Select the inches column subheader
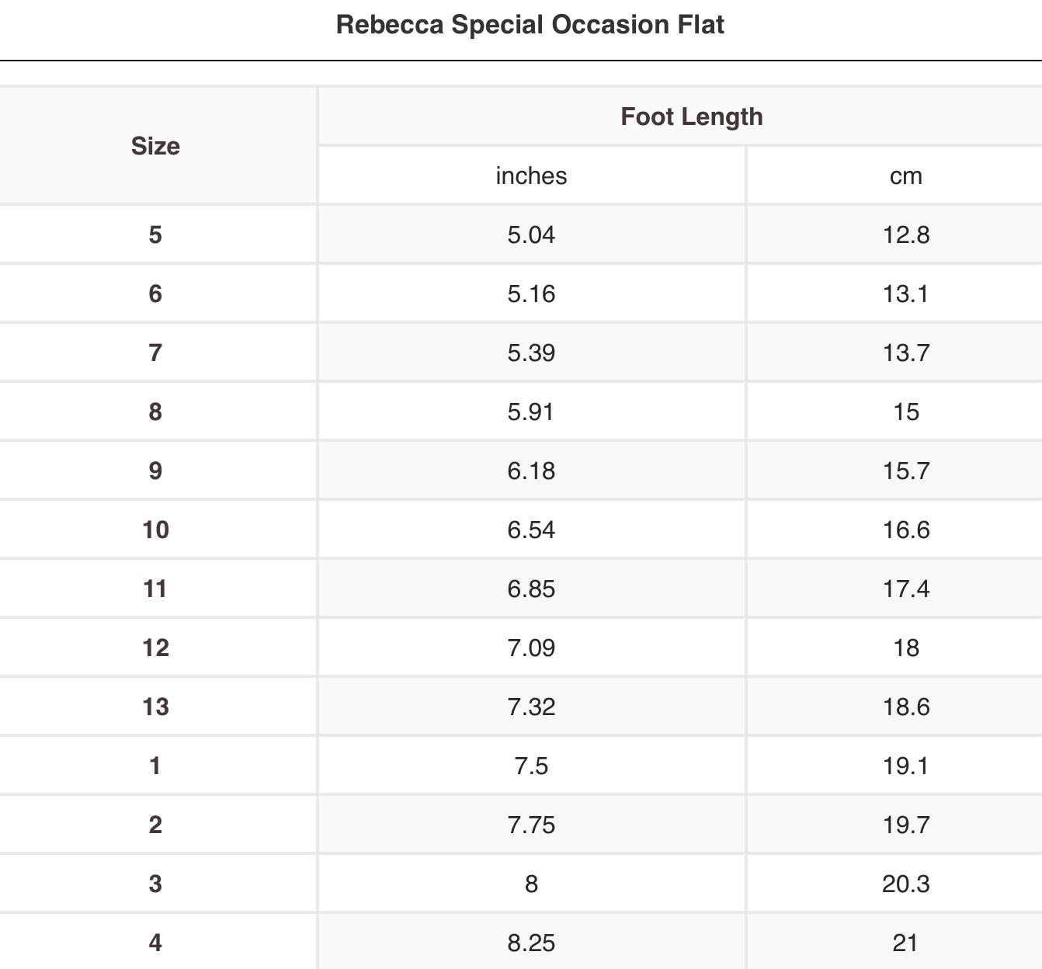Viewport: 1042px width, 969px height. tap(531, 175)
